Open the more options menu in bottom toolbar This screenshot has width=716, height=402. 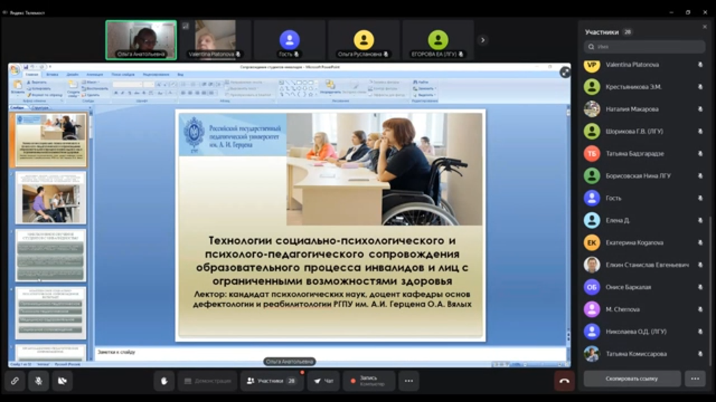click(408, 381)
